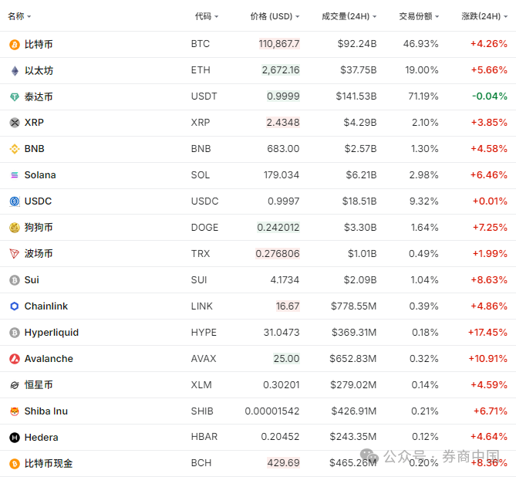Click XRP price value 2.4348
The height and width of the screenshot is (477, 516).
[283, 123]
